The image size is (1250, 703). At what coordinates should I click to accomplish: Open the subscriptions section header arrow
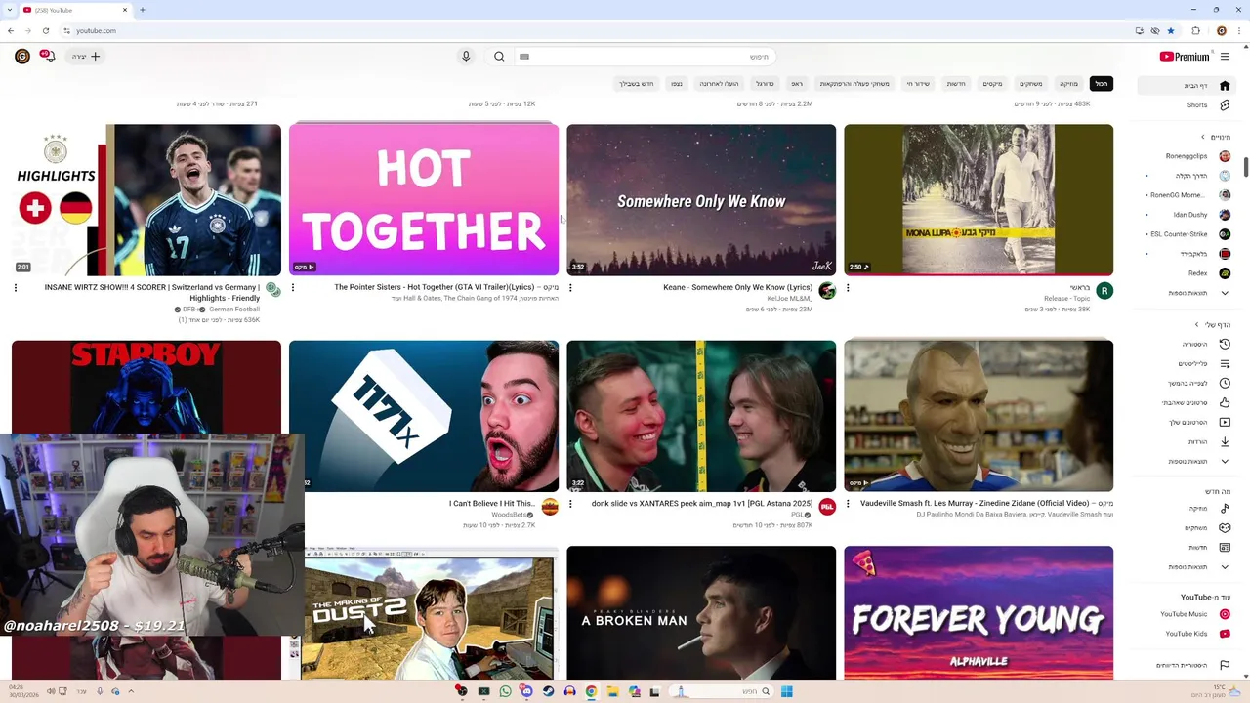(x=1203, y=137)
